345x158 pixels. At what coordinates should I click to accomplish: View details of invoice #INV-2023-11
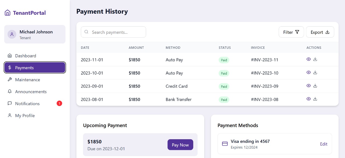coord(309,59)
